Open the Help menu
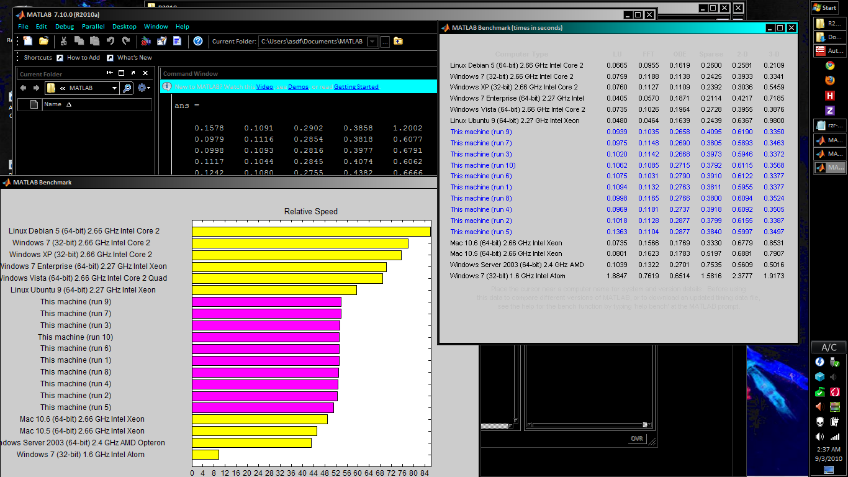 click(183, 27)
